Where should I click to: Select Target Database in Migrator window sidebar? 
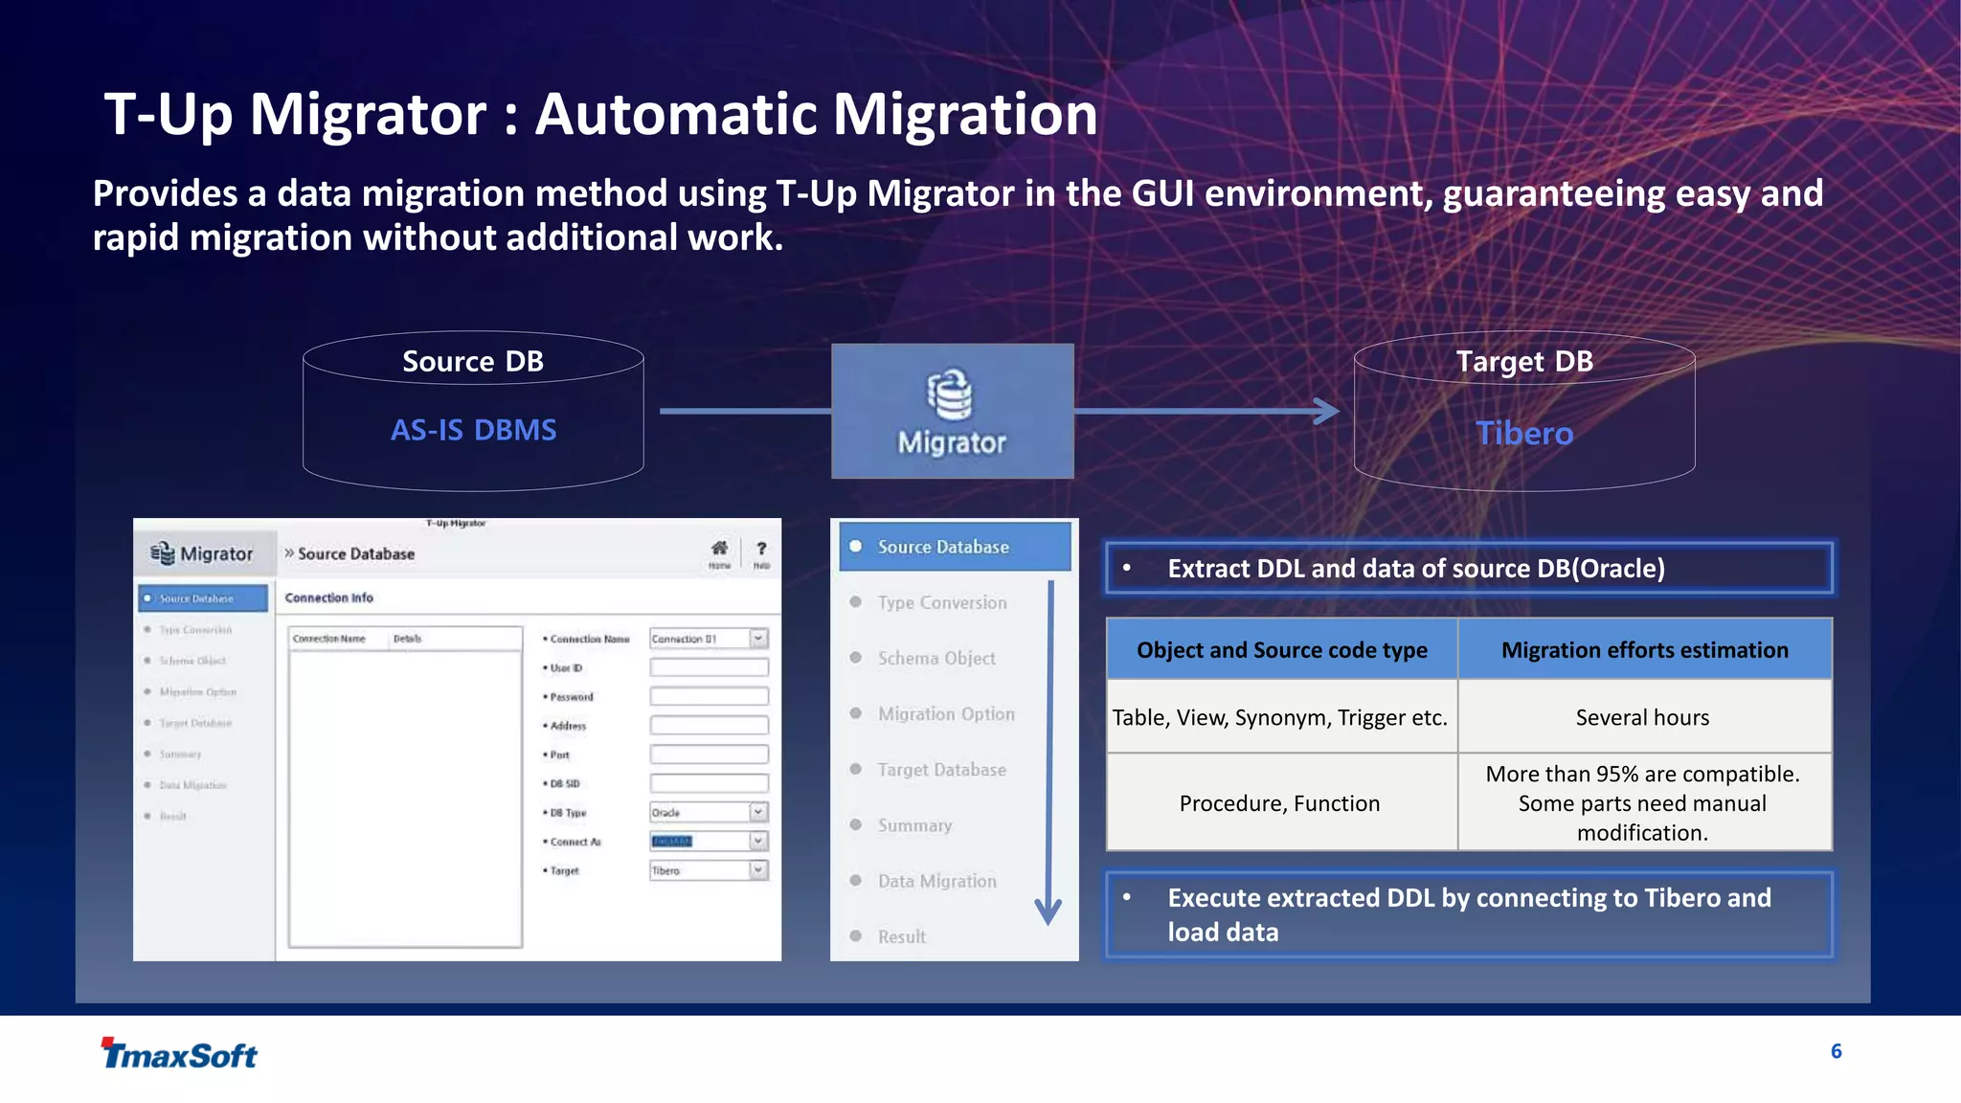pos(195,723)
